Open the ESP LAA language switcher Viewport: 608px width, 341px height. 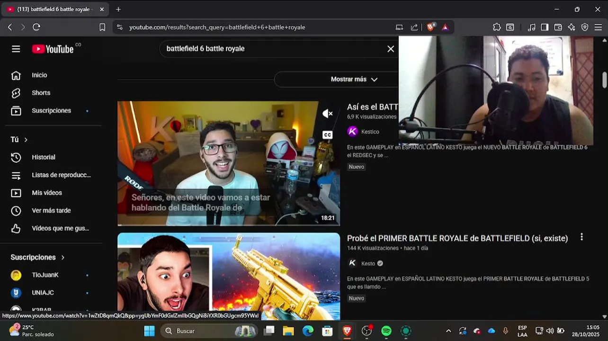pos(522,331)
